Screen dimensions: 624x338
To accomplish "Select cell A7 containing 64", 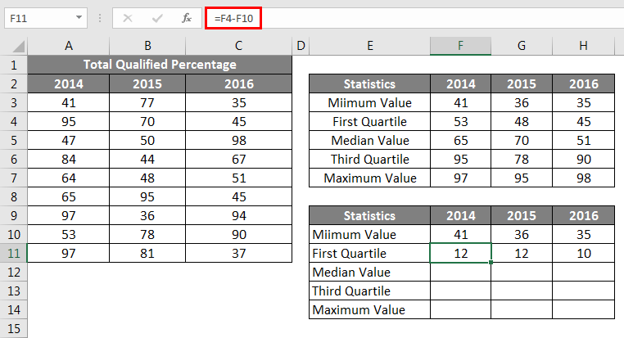I will 69,178.
